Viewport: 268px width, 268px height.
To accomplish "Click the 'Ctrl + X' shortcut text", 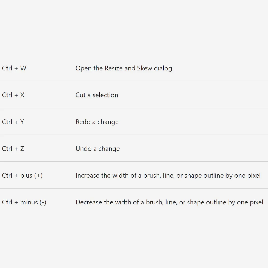I will (13, 95).
